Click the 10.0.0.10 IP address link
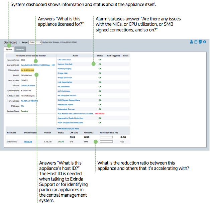The height and width of the screenshot is (204, 210). click(x=28, y=142)
